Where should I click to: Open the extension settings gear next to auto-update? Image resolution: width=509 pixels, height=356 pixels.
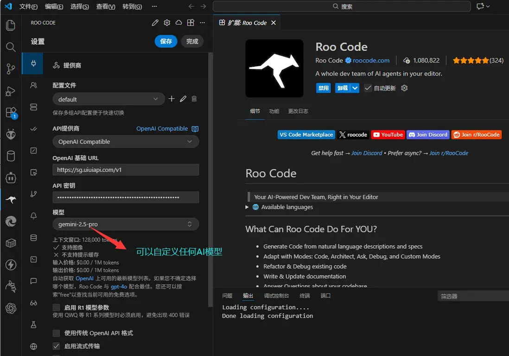pos(404,88)
